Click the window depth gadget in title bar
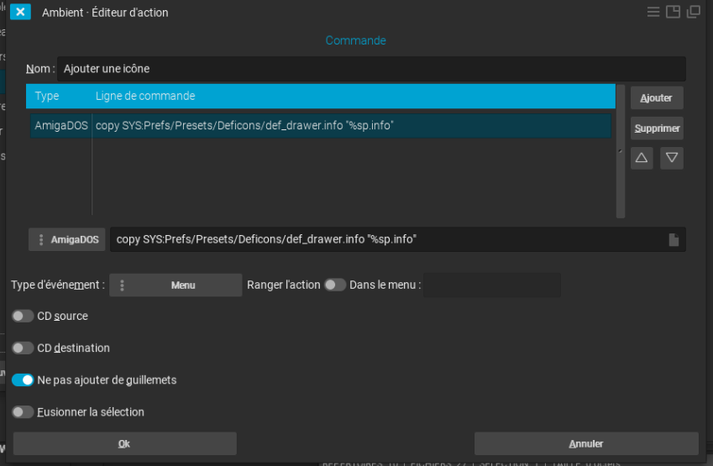713x466 pixels. pos(693,12)
